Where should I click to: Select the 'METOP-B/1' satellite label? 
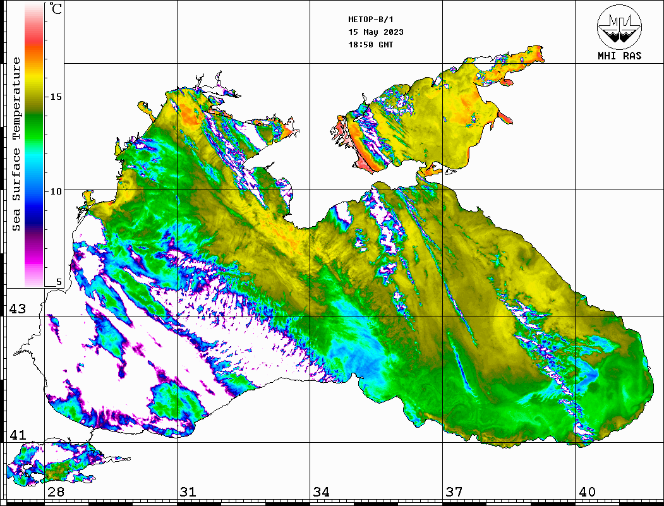point(370,20)
